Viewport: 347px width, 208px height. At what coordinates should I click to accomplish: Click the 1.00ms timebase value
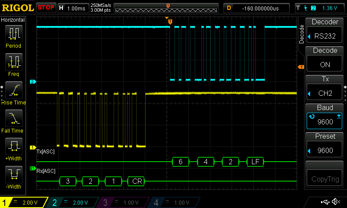click(76, 8)
